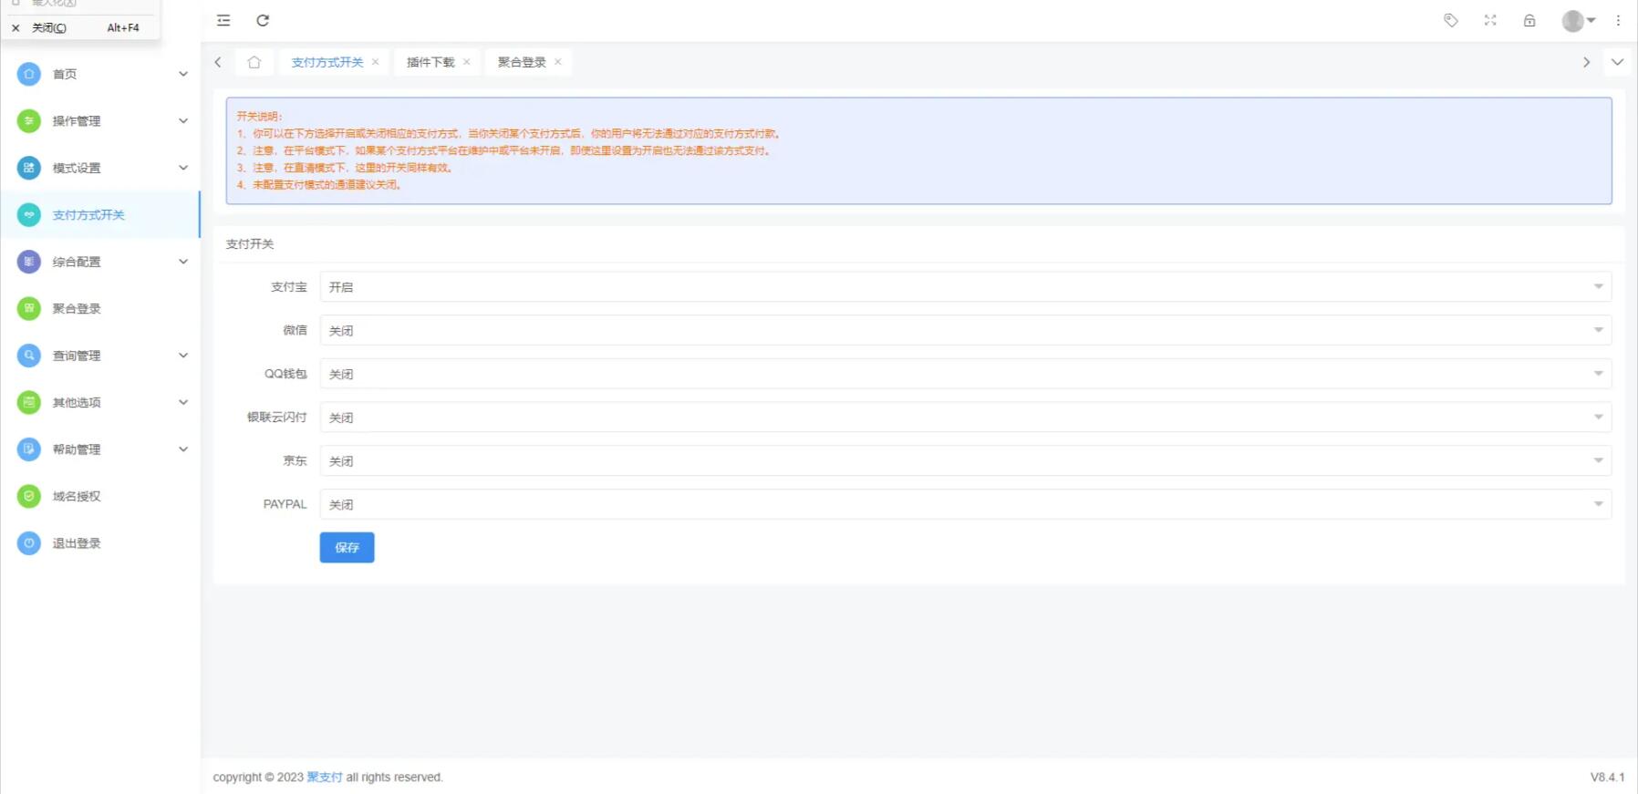Click the refresh page icon
This screenshot has width=1638, height=794.
pos(263,20)
